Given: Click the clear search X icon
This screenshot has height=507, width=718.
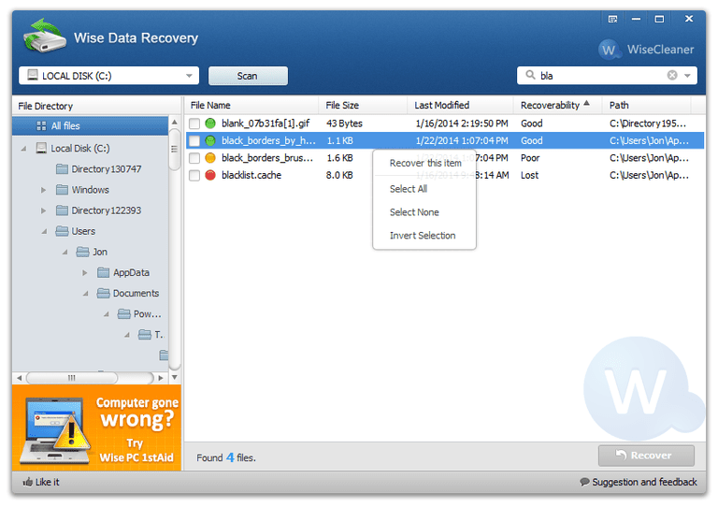Looking at the screenshot, I should point(672,76).
